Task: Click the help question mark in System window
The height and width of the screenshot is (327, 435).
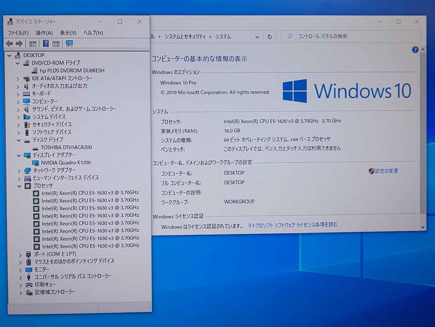Action: (415, 50)
